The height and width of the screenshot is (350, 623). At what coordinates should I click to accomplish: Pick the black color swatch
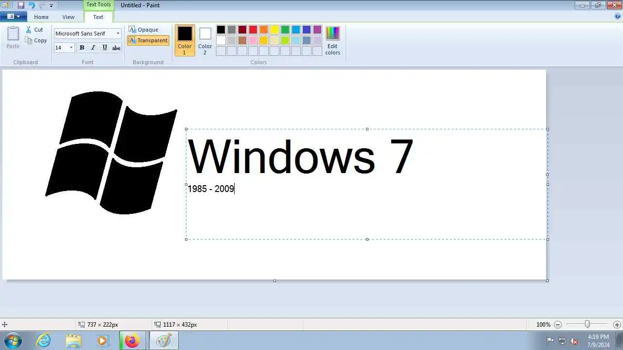(221, 30)
